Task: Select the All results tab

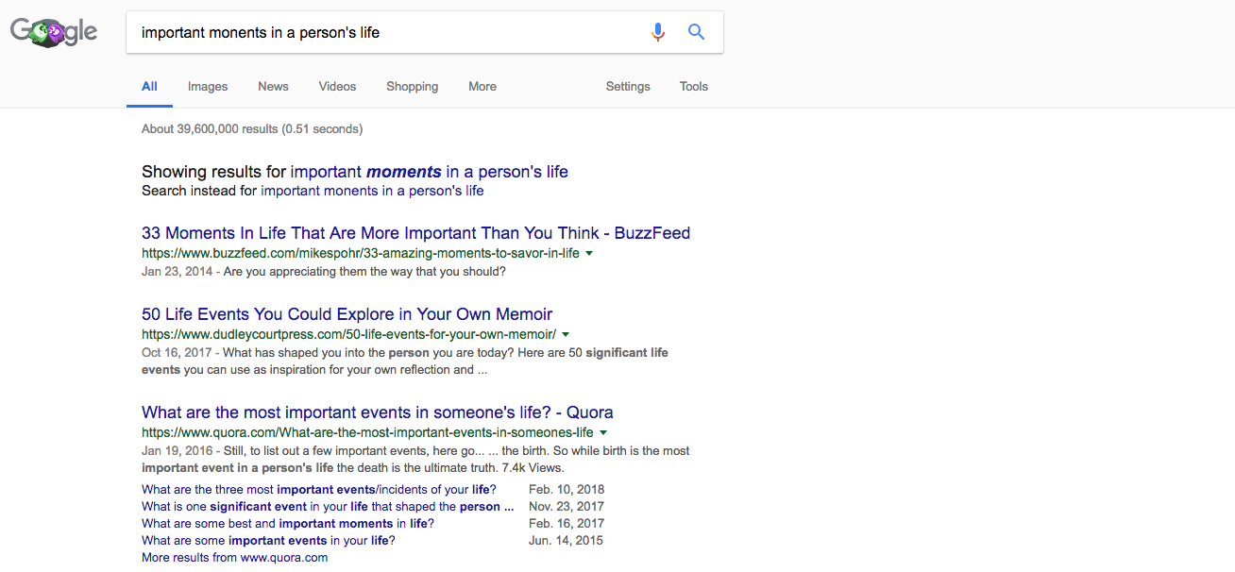Action: pos(149,86)
